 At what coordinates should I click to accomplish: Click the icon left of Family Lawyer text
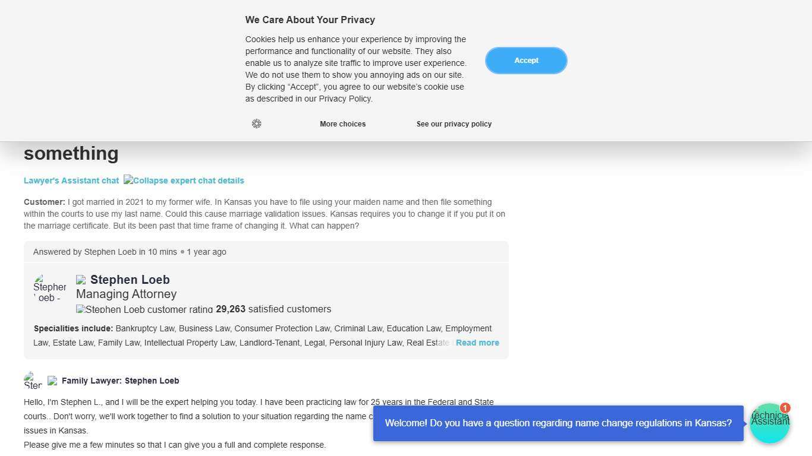tap(52, 381)
